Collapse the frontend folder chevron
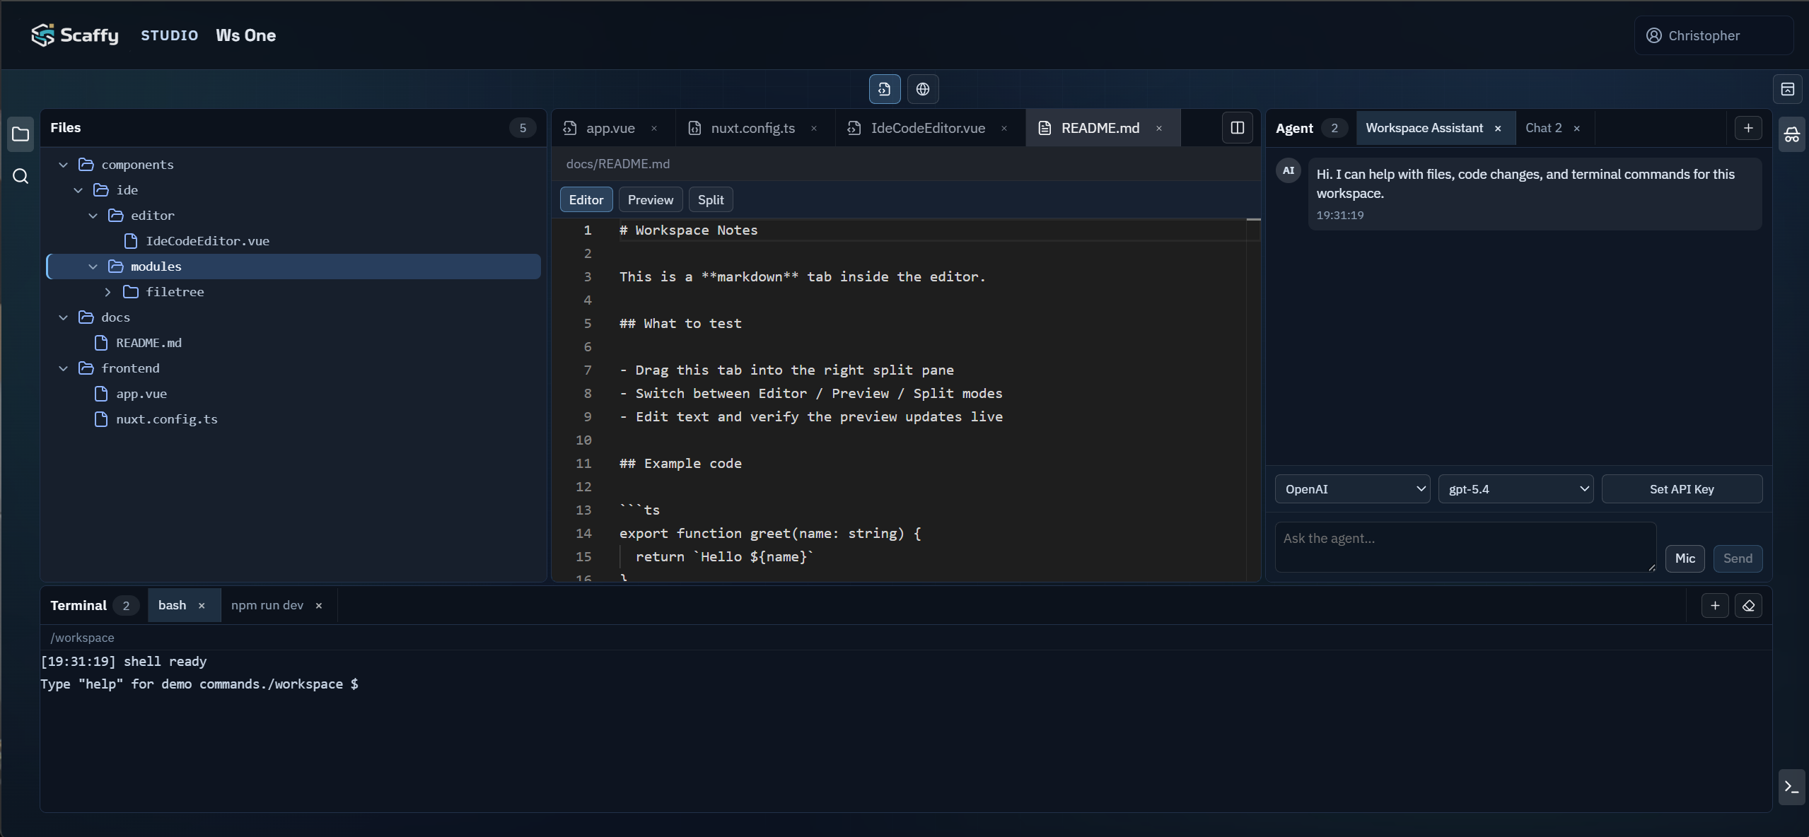The image size is (1809, 837). pos(64,368)
